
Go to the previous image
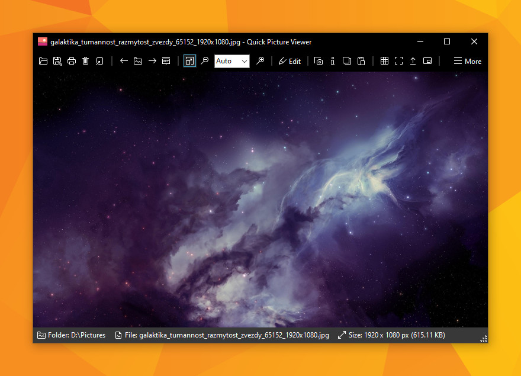point(124,61)
